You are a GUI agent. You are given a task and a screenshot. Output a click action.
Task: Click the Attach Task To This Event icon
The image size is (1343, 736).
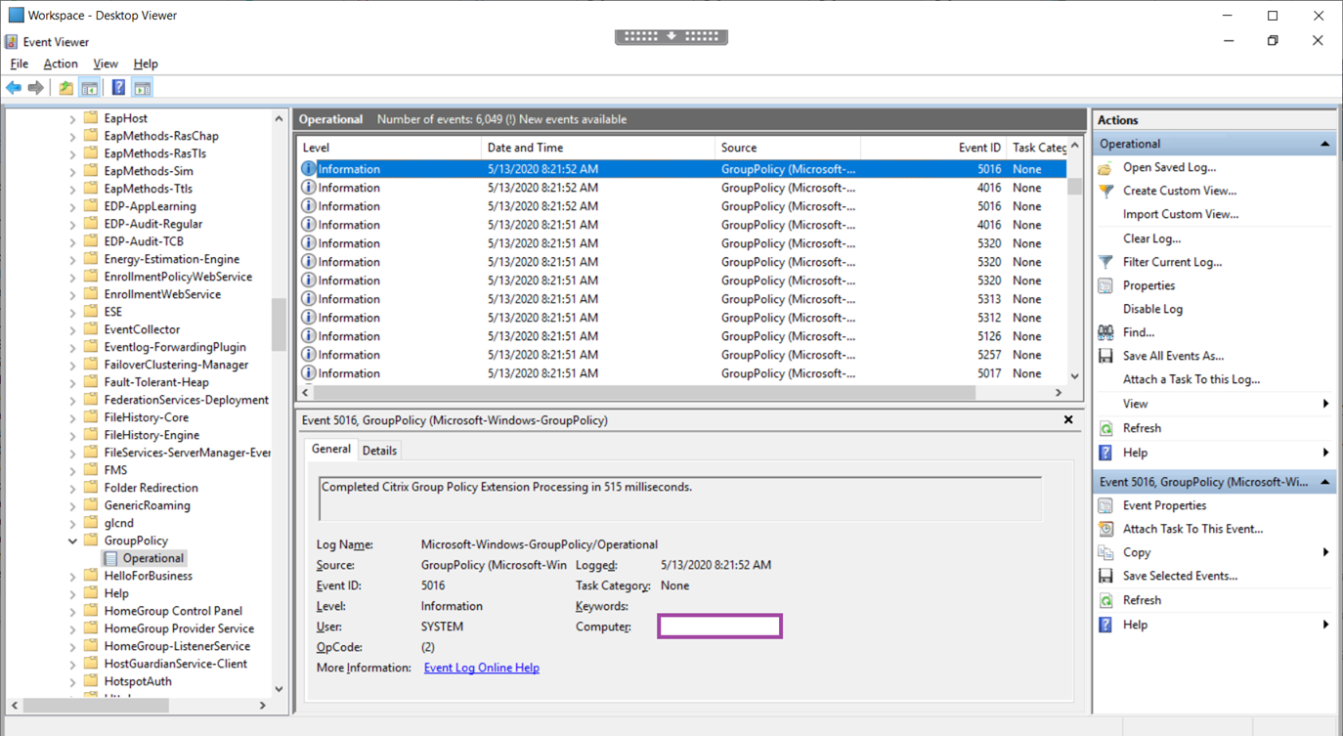[1105, 529]
